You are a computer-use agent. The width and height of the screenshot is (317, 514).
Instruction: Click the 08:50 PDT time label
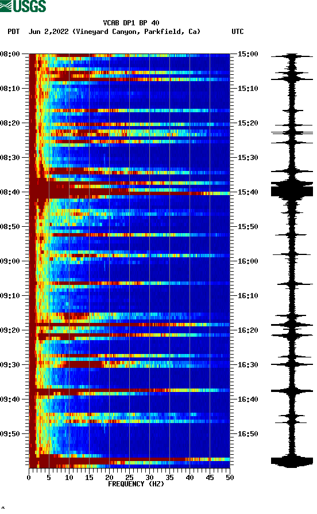pos(10,227)
